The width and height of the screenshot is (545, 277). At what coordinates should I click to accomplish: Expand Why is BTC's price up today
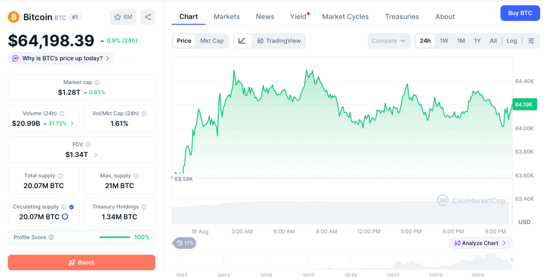62,58
